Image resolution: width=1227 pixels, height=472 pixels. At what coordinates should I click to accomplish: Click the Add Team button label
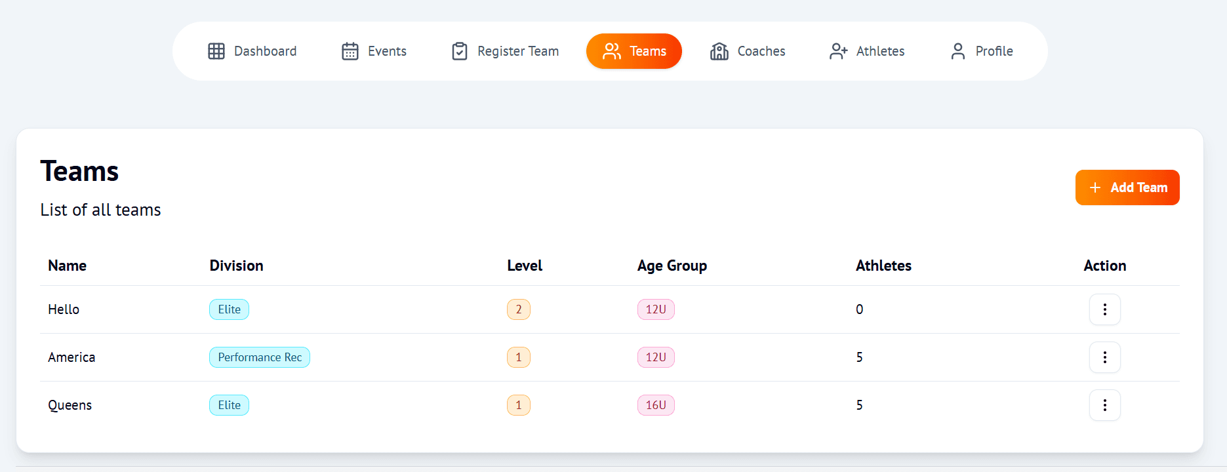pyautogui.click(x=1139, y=187)
